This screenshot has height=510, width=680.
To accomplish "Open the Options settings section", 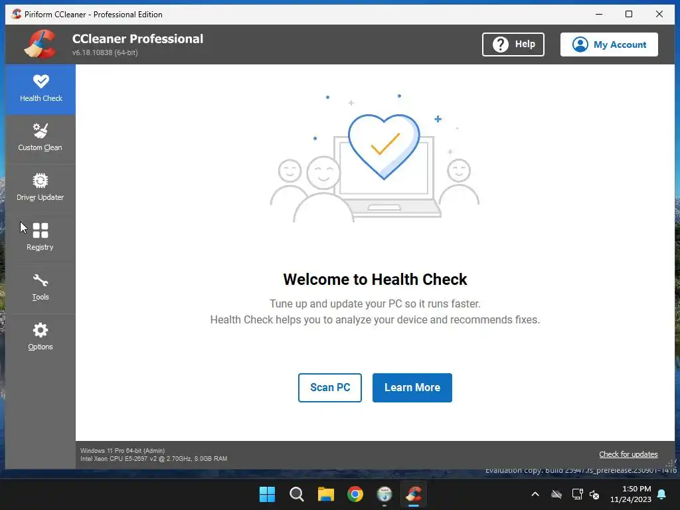I will tap(41, 338).
